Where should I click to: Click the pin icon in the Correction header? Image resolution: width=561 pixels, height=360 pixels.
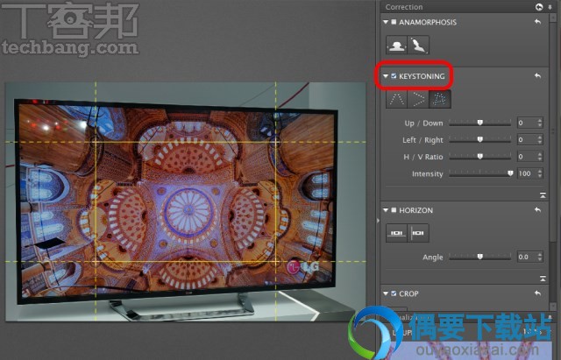coord(550,7)
